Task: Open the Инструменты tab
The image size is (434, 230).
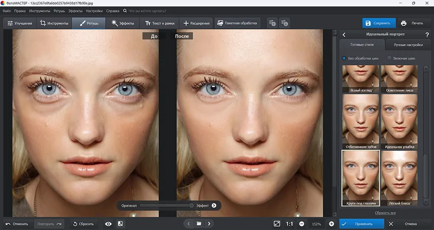Action: (54, 23)
